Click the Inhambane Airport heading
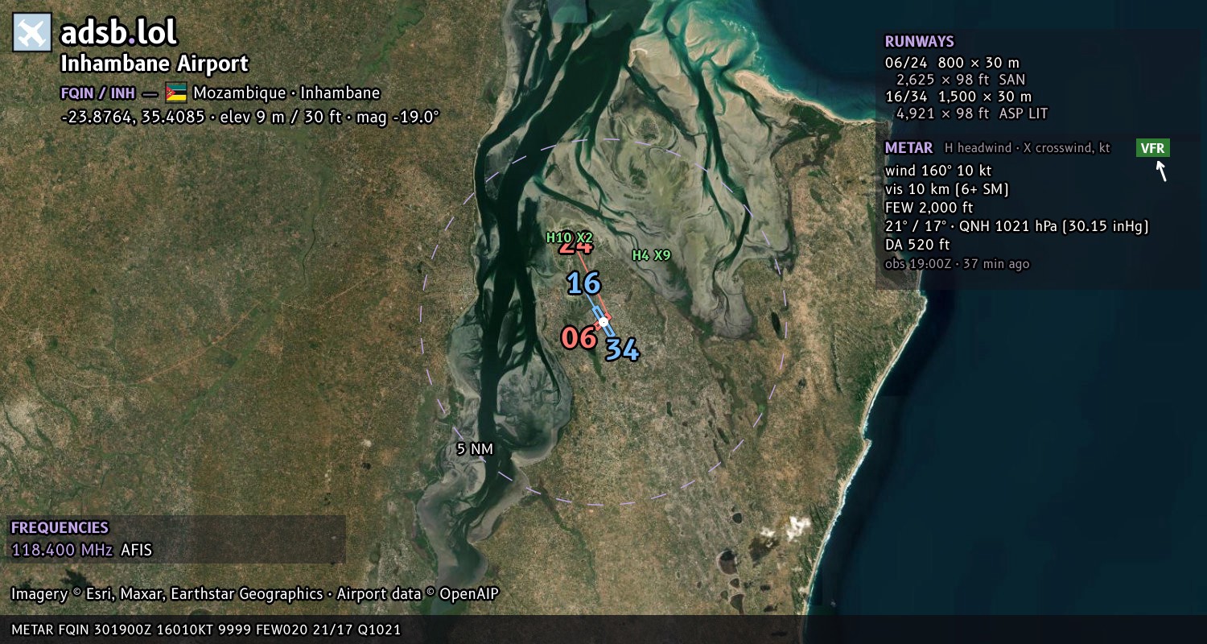1207x644 pixels. coord(154,64)
